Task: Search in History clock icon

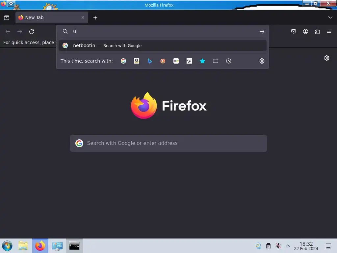Action: (228, 61)
